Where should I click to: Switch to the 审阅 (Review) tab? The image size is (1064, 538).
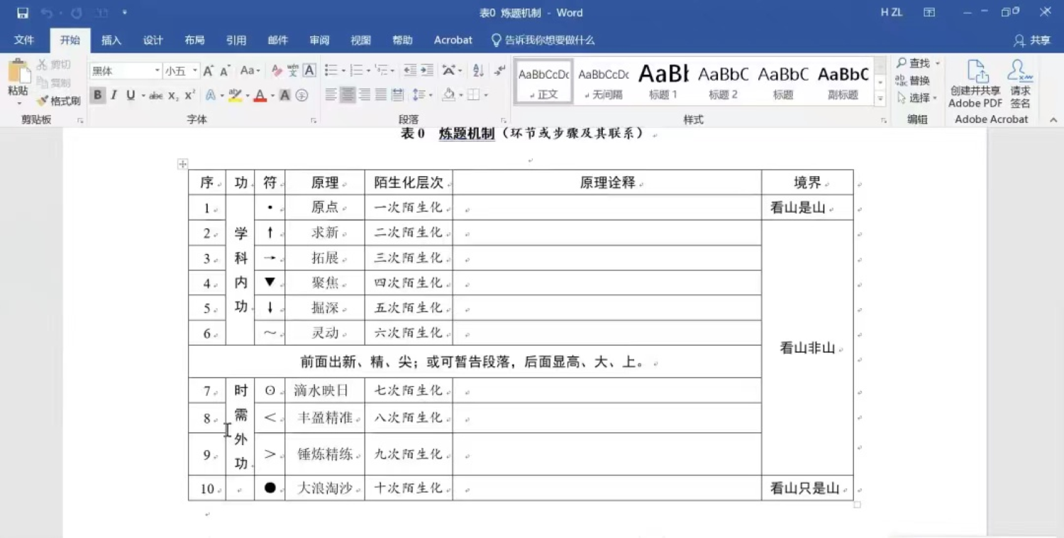319,40
